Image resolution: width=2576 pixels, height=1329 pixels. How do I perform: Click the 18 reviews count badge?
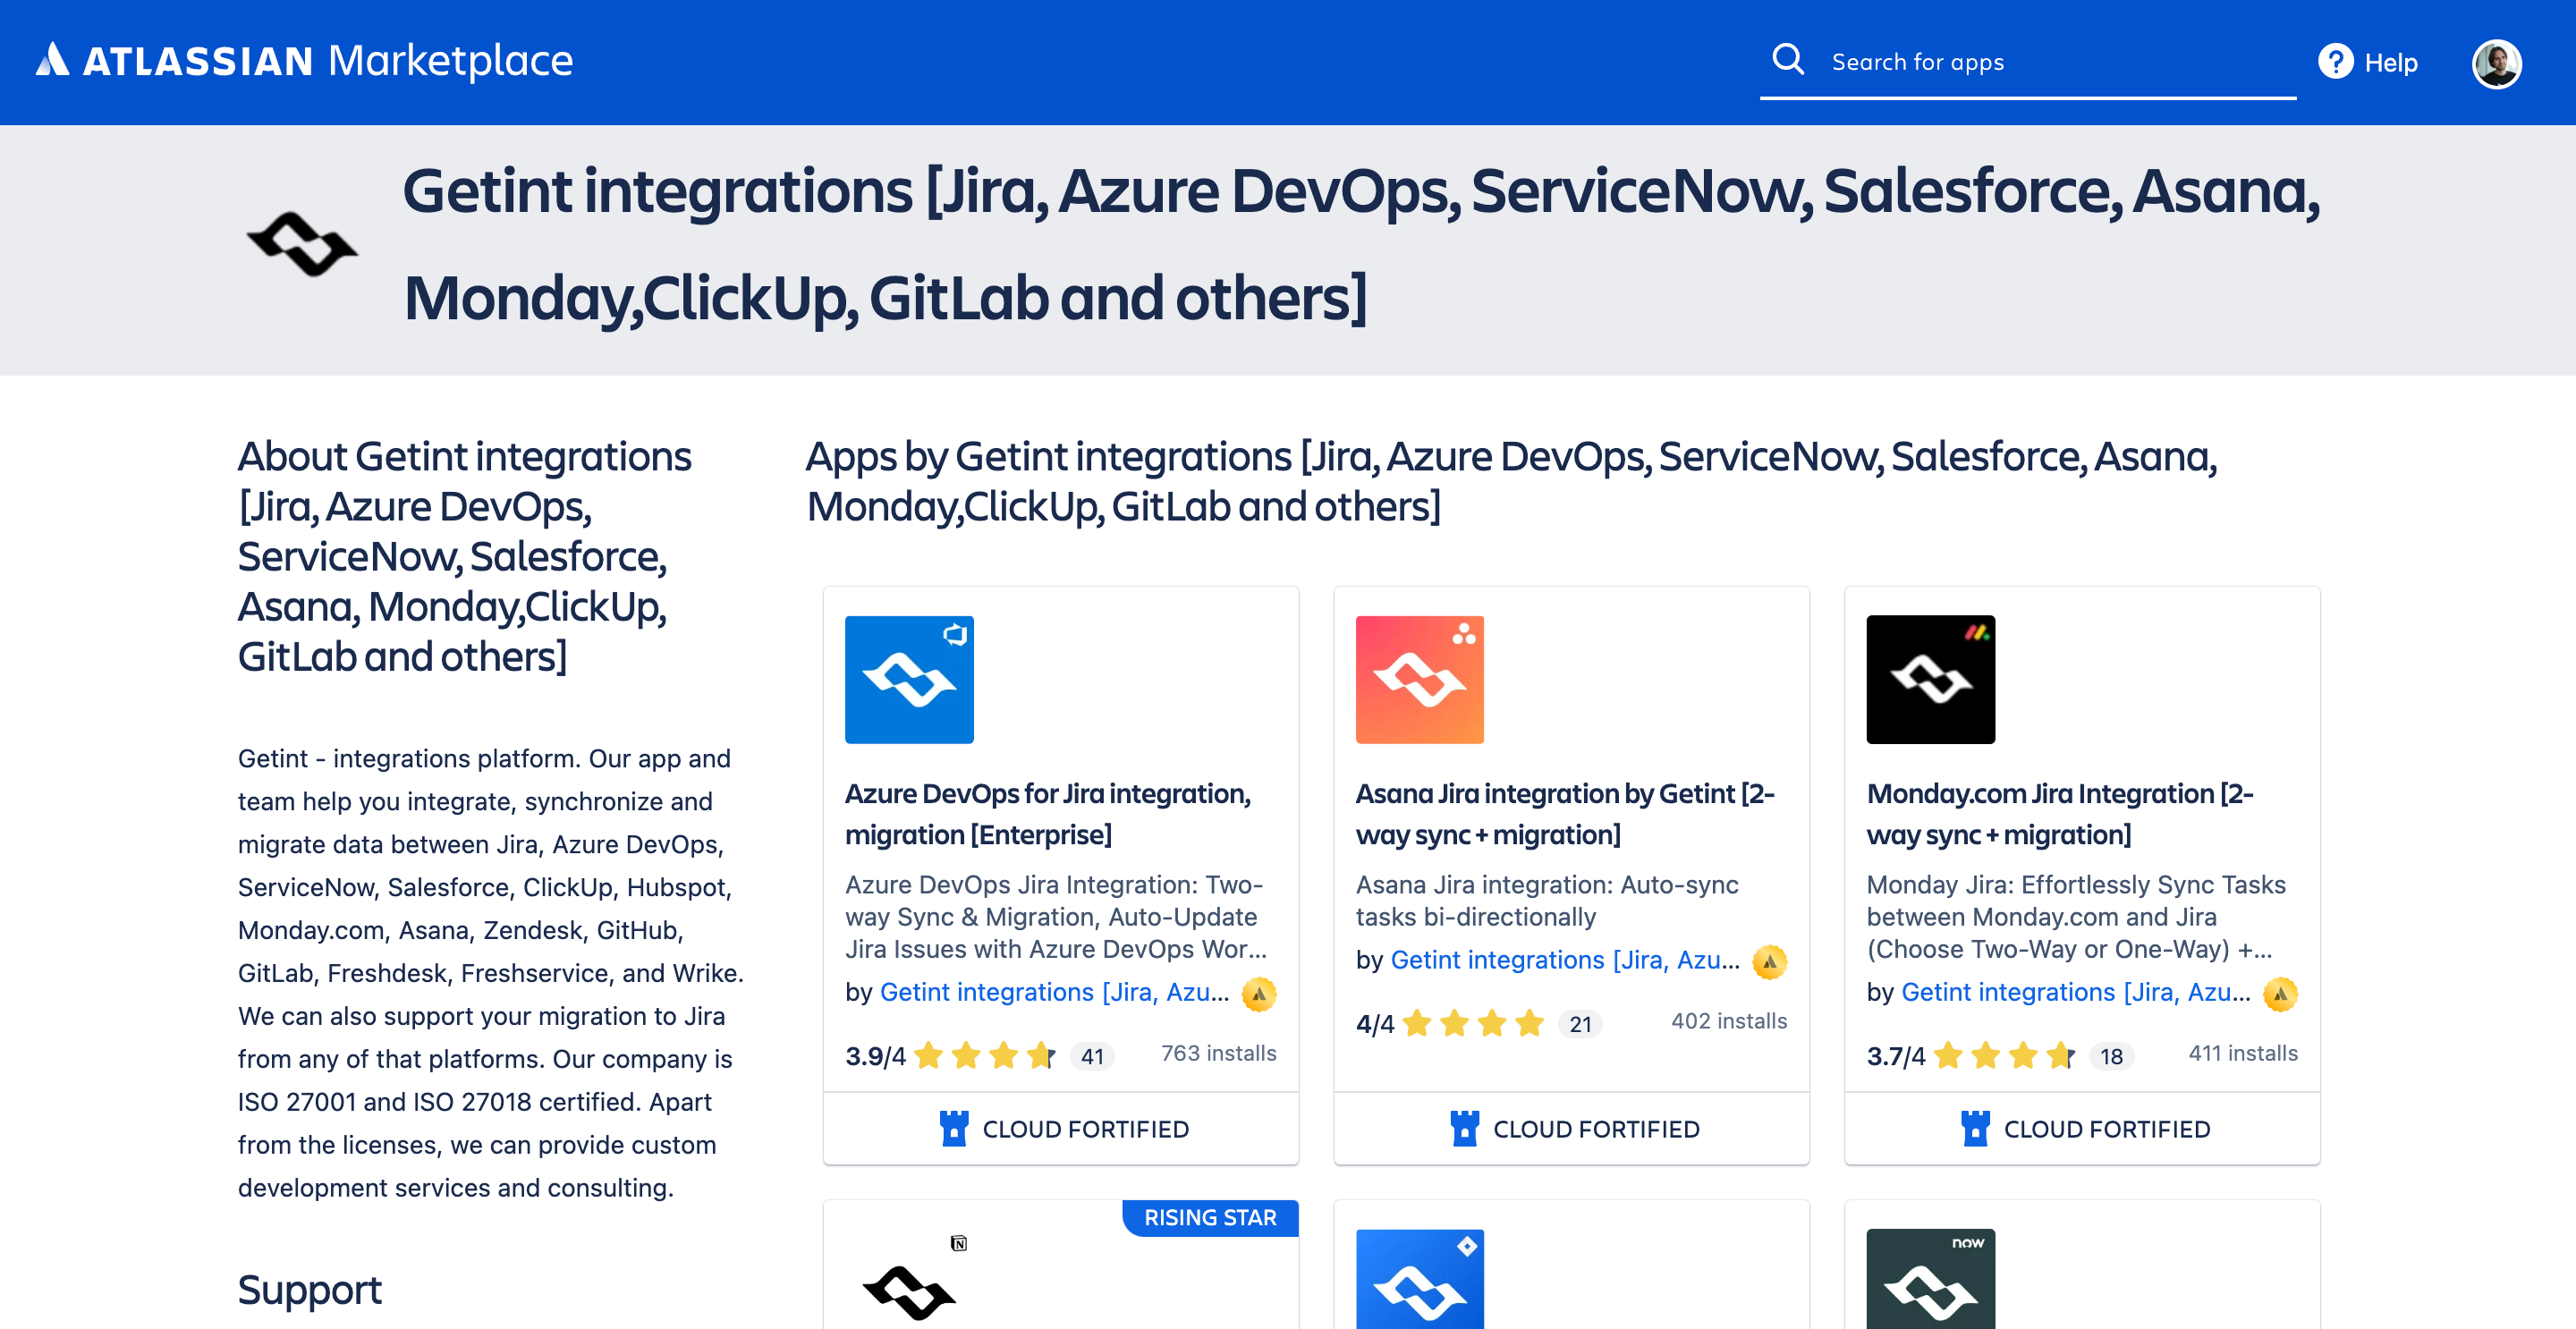pyautogui.click(x=2111, y=1056)
